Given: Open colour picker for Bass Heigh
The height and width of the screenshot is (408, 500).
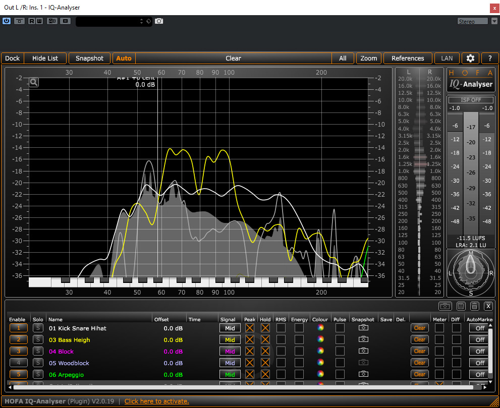Looking at the screenshot, I should [x=320, y=339].
